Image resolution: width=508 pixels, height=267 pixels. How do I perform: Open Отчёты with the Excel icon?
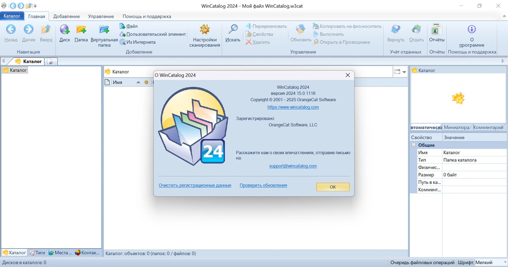tap(437, 29)
